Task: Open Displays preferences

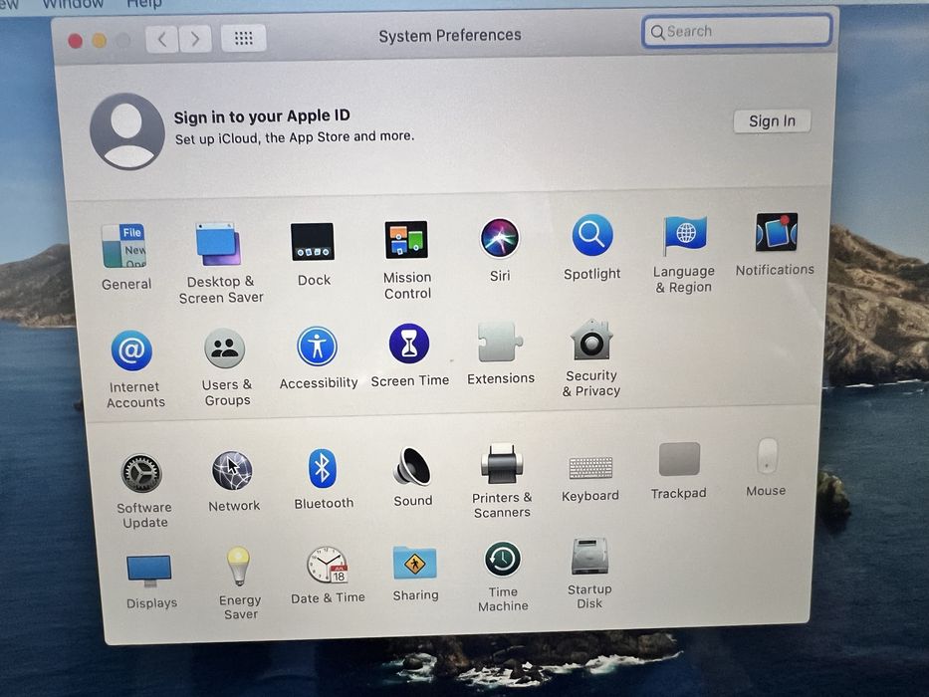Action: pyautogui.click(x=150, y=581)
